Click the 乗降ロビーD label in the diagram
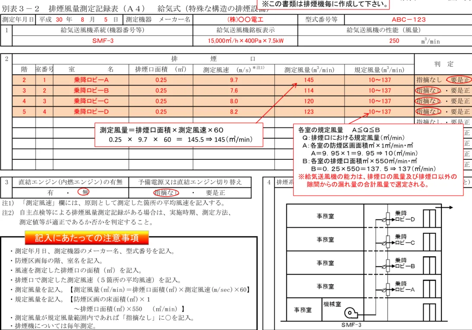Screen dimensions: 472x330 click(x=405, y=216)
